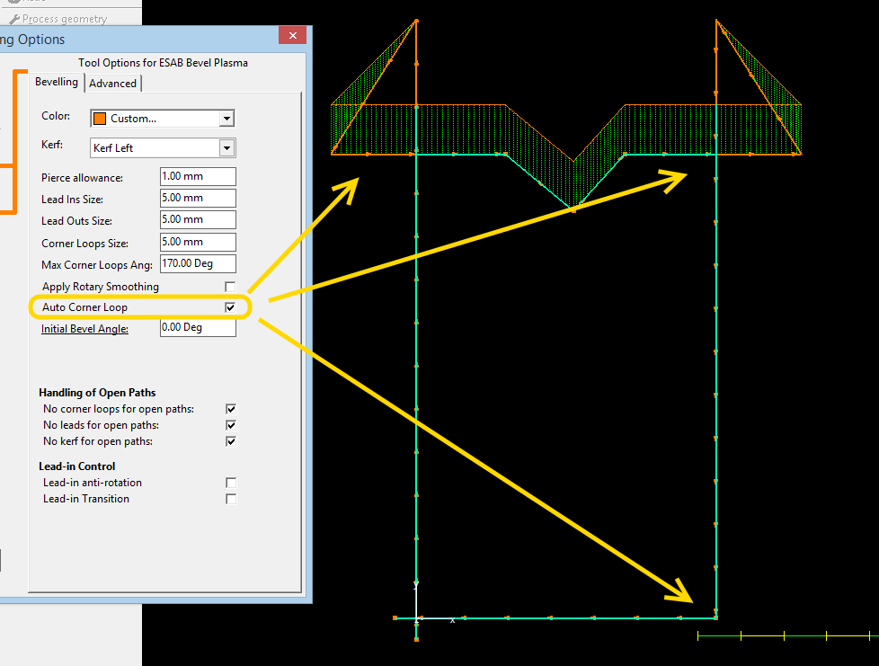879x666 pixels.
Task: Click the Lead-in Control heading text
Action: click(76, 466)
